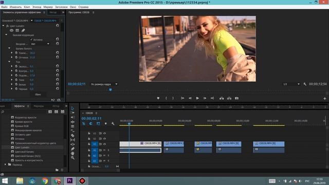Collapse the basic correction section
Viewport: 329px width, 185px height.
click(x=6, y=35)
